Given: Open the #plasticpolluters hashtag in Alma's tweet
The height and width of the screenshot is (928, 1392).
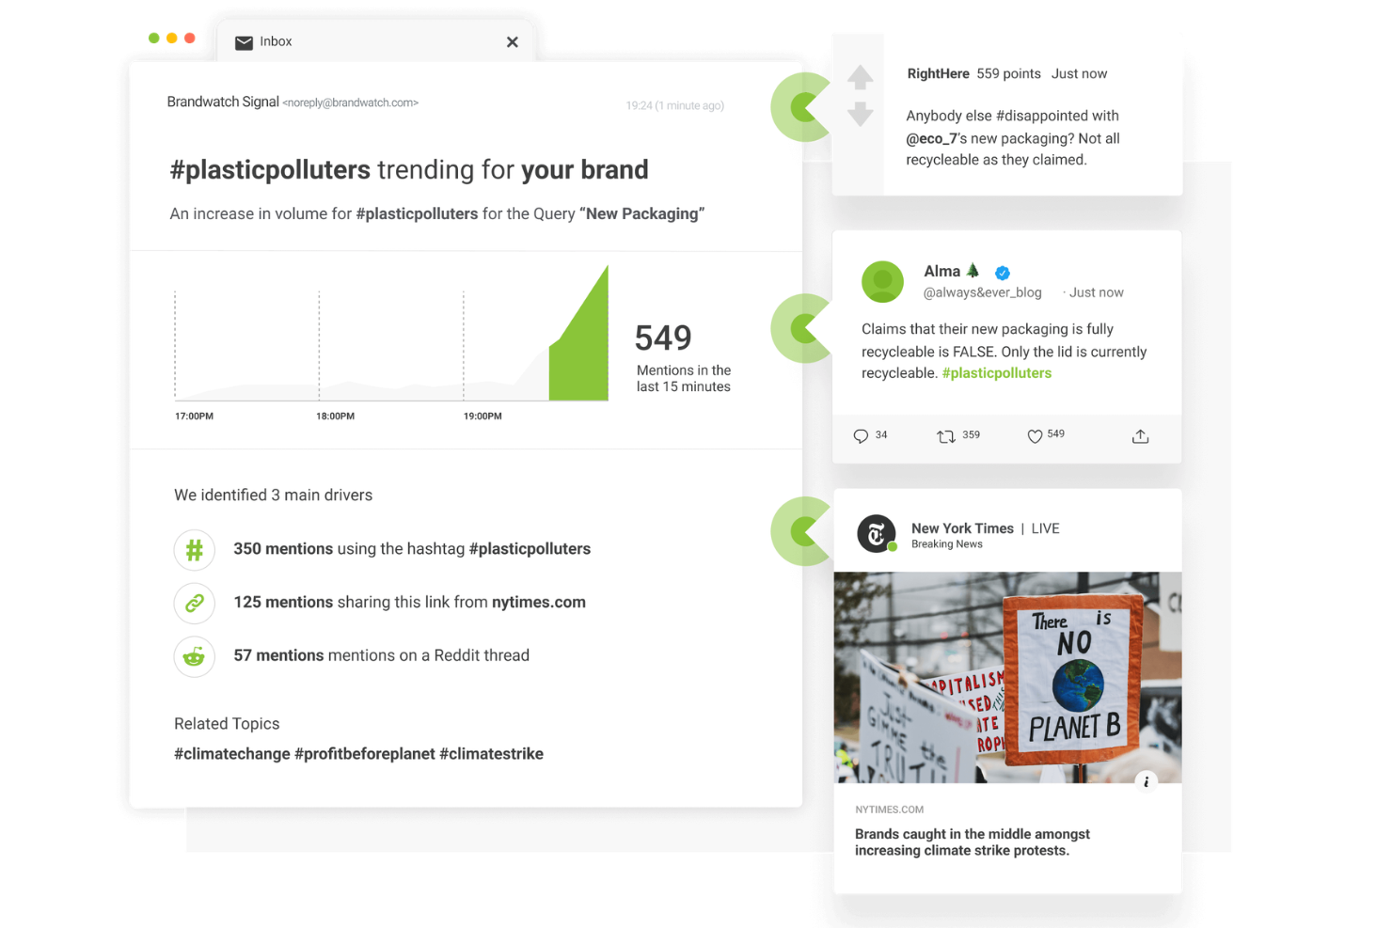Looking at the screenshot, I should tap(996, 372).
